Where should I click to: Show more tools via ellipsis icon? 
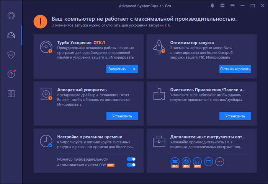click(x=220, y=161)
